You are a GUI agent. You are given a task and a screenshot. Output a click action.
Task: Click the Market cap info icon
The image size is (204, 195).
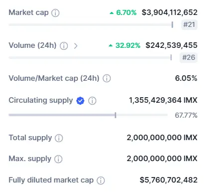(x=55, y=13)
